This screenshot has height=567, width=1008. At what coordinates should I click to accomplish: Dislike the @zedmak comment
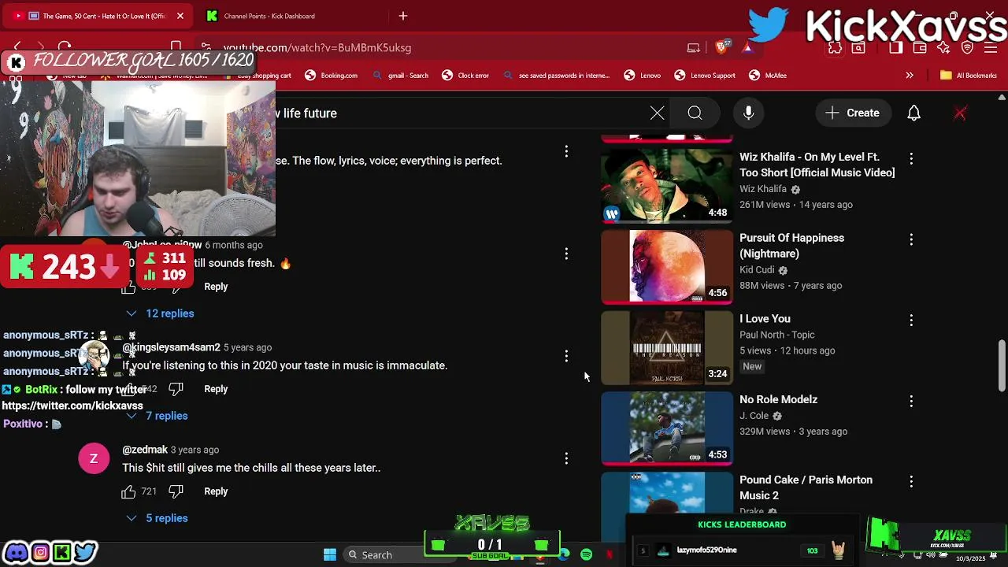(x=176, y=491)
